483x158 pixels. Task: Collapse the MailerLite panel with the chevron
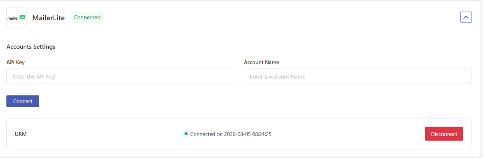coord(466,17)
